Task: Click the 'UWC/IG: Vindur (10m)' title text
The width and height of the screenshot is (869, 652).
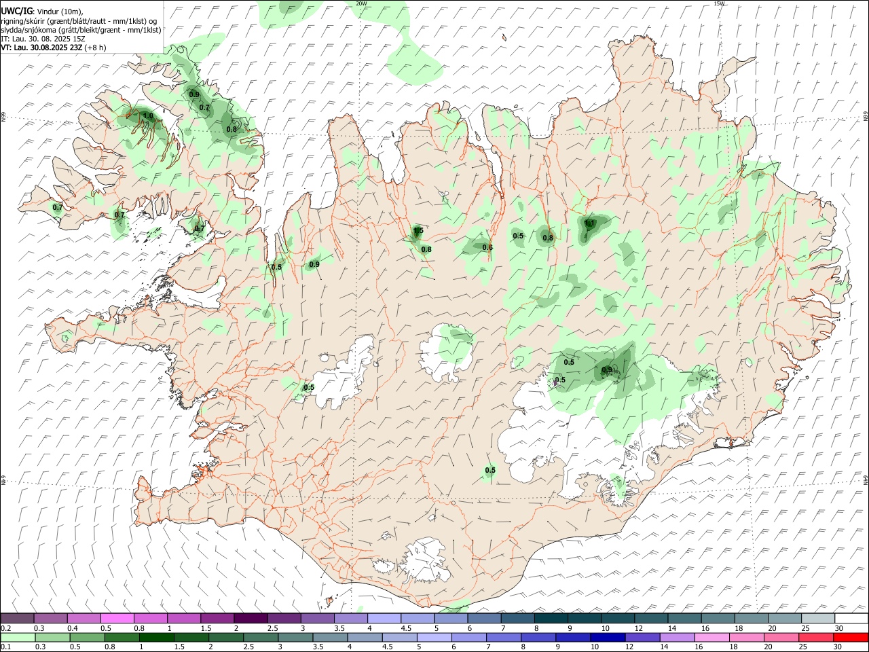Action: tap(42, 11)
